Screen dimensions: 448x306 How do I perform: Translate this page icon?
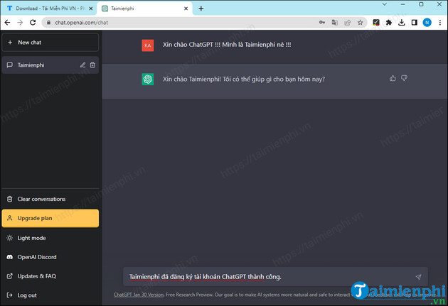(334, 22)
